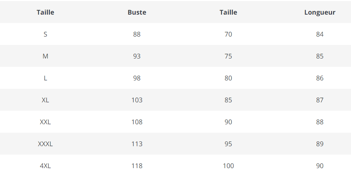Select the XXXL size label

click(45, 144)
